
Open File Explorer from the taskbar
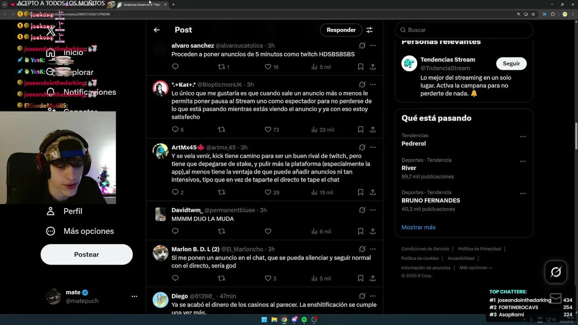click(274, 320)
